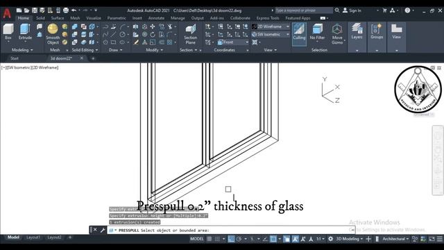The image size is (444, 250).
Task: Add a new layout with plus button
Action: point(70,237)
